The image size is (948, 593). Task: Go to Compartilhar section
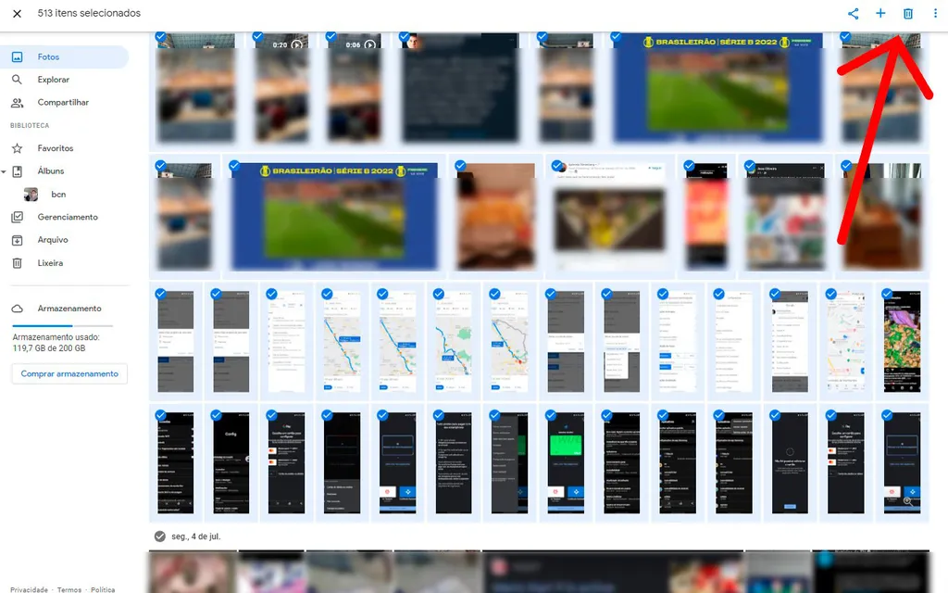coord(63,103)
